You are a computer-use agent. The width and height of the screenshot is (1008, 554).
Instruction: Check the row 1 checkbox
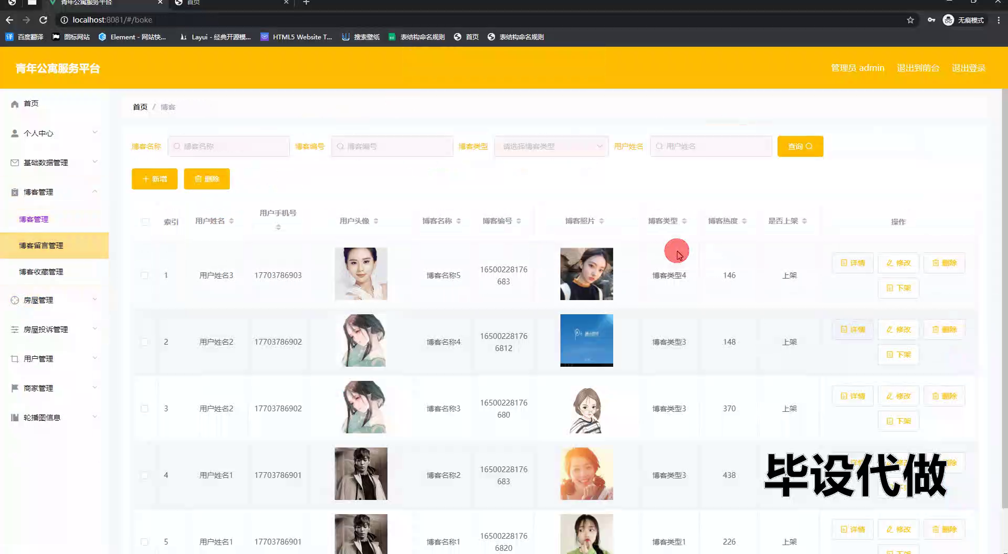pos(144,275)
